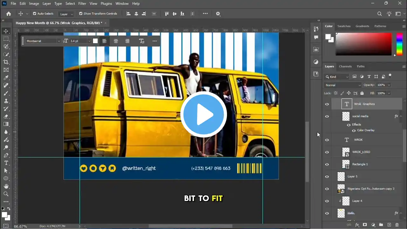Select the Eyedropper tool
The height and width of the screenshot is (229, 407).
click(6, 78)
